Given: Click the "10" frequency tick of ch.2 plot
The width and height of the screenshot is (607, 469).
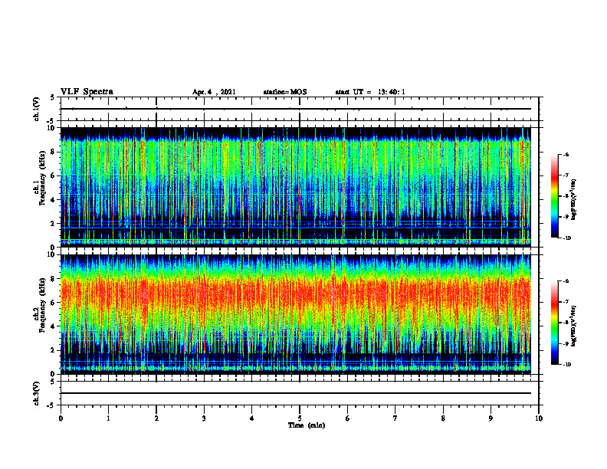Looking at the screenshot, I should tap(53, 254).
